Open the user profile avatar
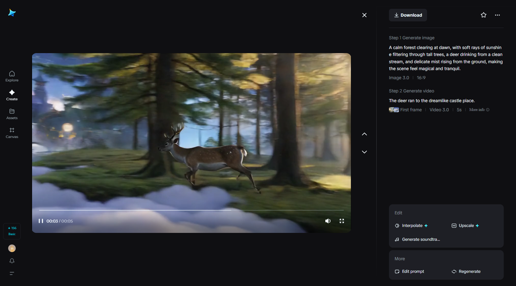516x286 pixels. [12, 248]
